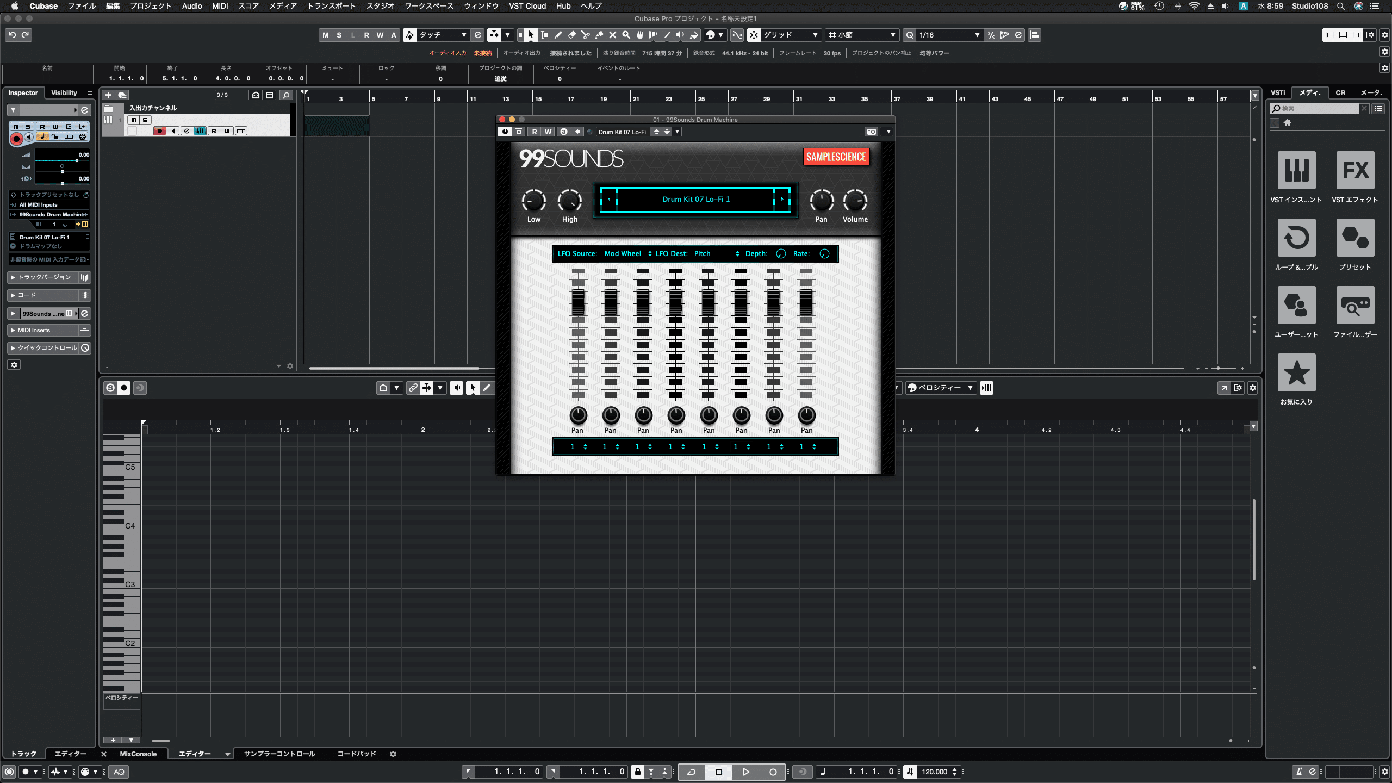Select the Split scissors tool
Viewport: 1392px width, 783px height.
pos(585,35)
